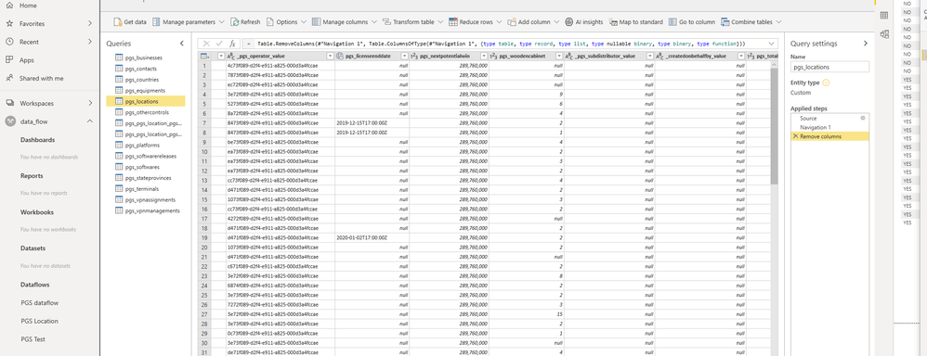Click the table select-all corner icon
The width and height of the screenshot is (927, 356).
[204, 56]
